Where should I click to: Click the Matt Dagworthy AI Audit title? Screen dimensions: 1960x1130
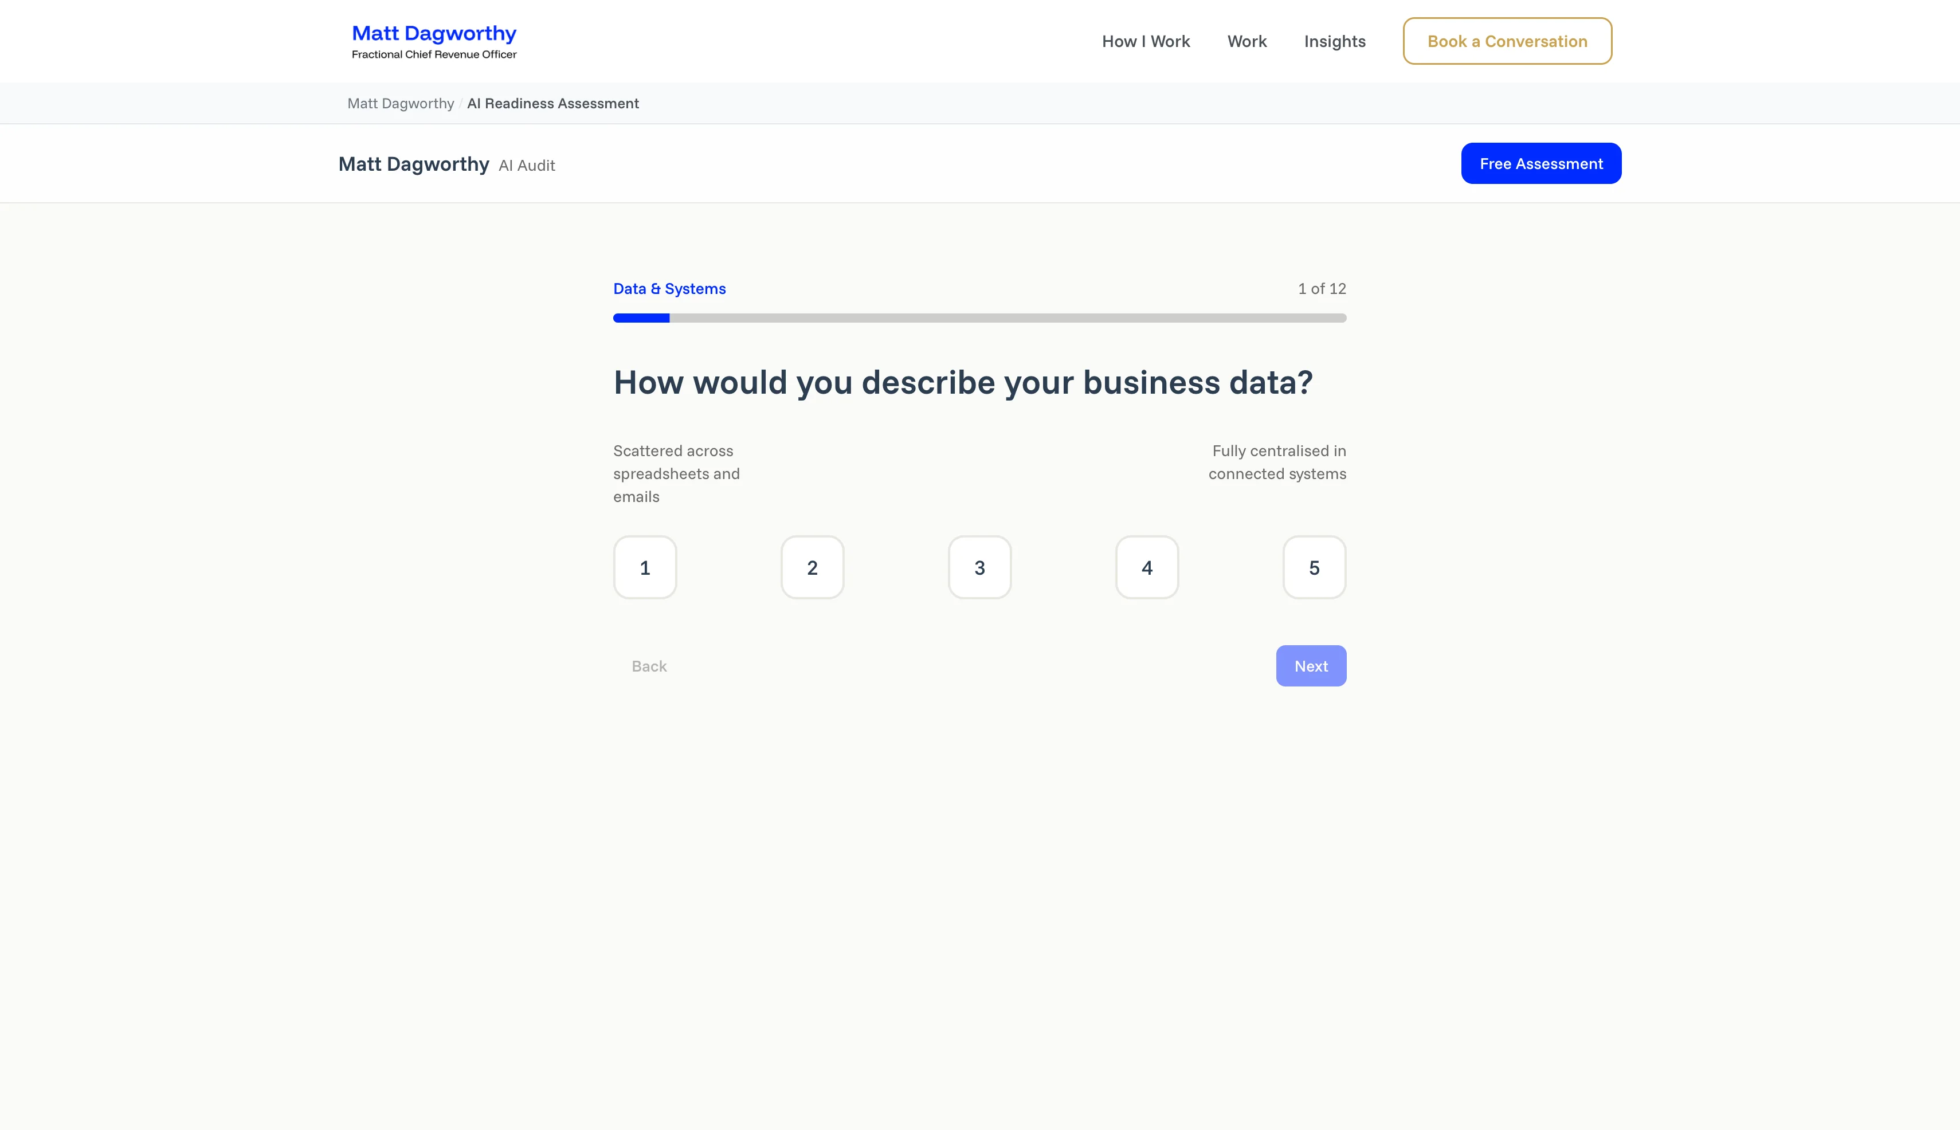(446, 164)
